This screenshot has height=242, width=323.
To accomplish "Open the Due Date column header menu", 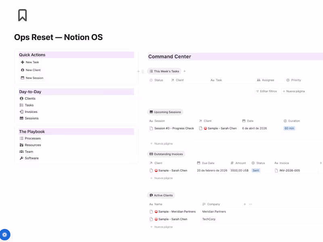I will [208, 163].
